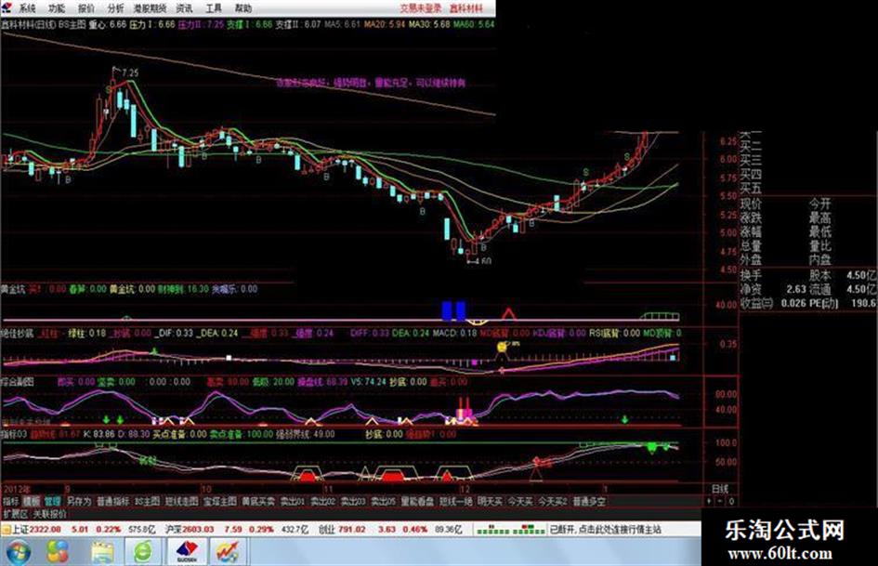The height and width of the screenshot is (566, 878).
Task: Click the 日线 period label
Action: click(719, 489)
